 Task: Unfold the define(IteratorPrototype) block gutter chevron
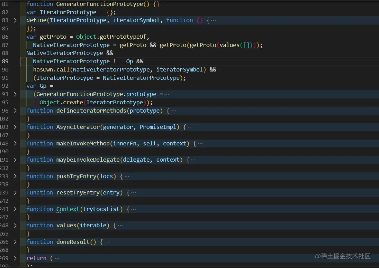click(15, 20)
